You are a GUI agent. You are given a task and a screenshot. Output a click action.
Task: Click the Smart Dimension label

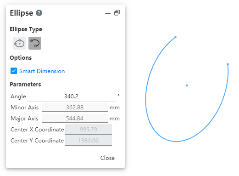click(42, 71)
